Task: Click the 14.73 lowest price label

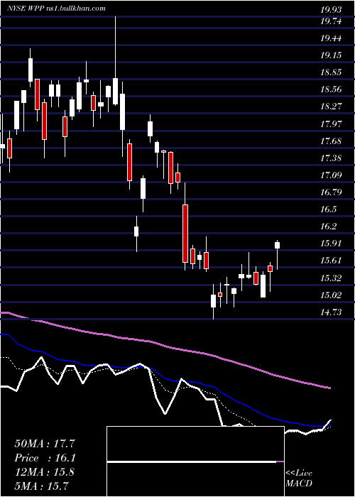Action: coord(331,312)
